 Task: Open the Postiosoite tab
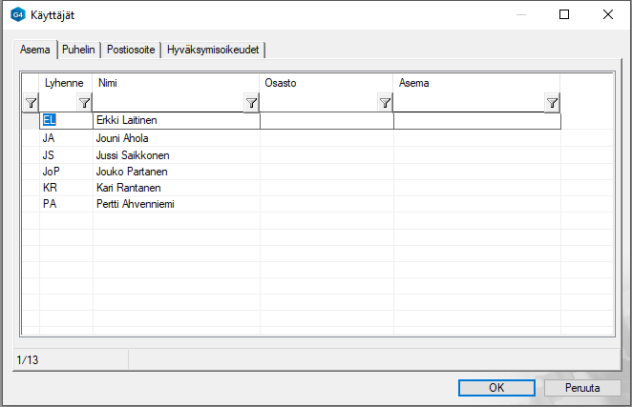click(131, 50)
